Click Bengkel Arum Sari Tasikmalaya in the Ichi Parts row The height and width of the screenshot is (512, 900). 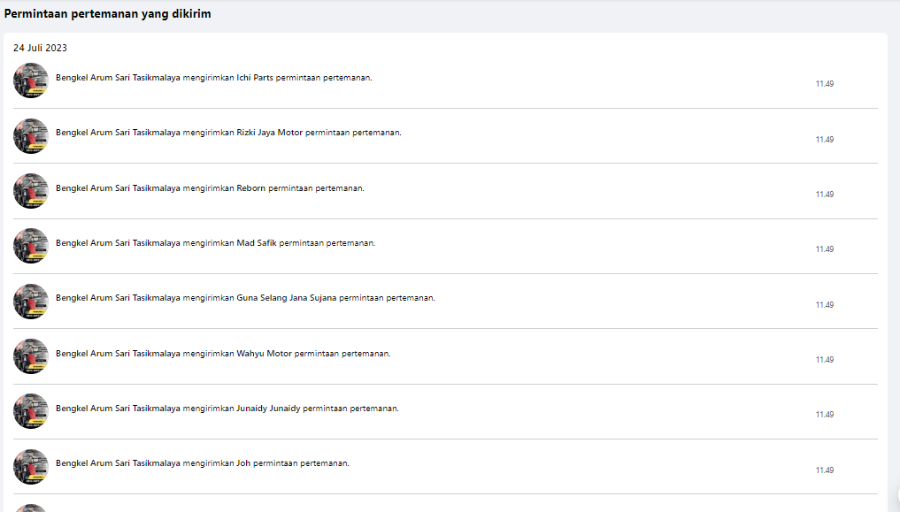coord(118,78)
